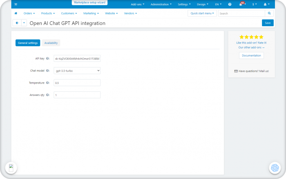Open the Documentation button
286x179 pixels.
[251, 55]
